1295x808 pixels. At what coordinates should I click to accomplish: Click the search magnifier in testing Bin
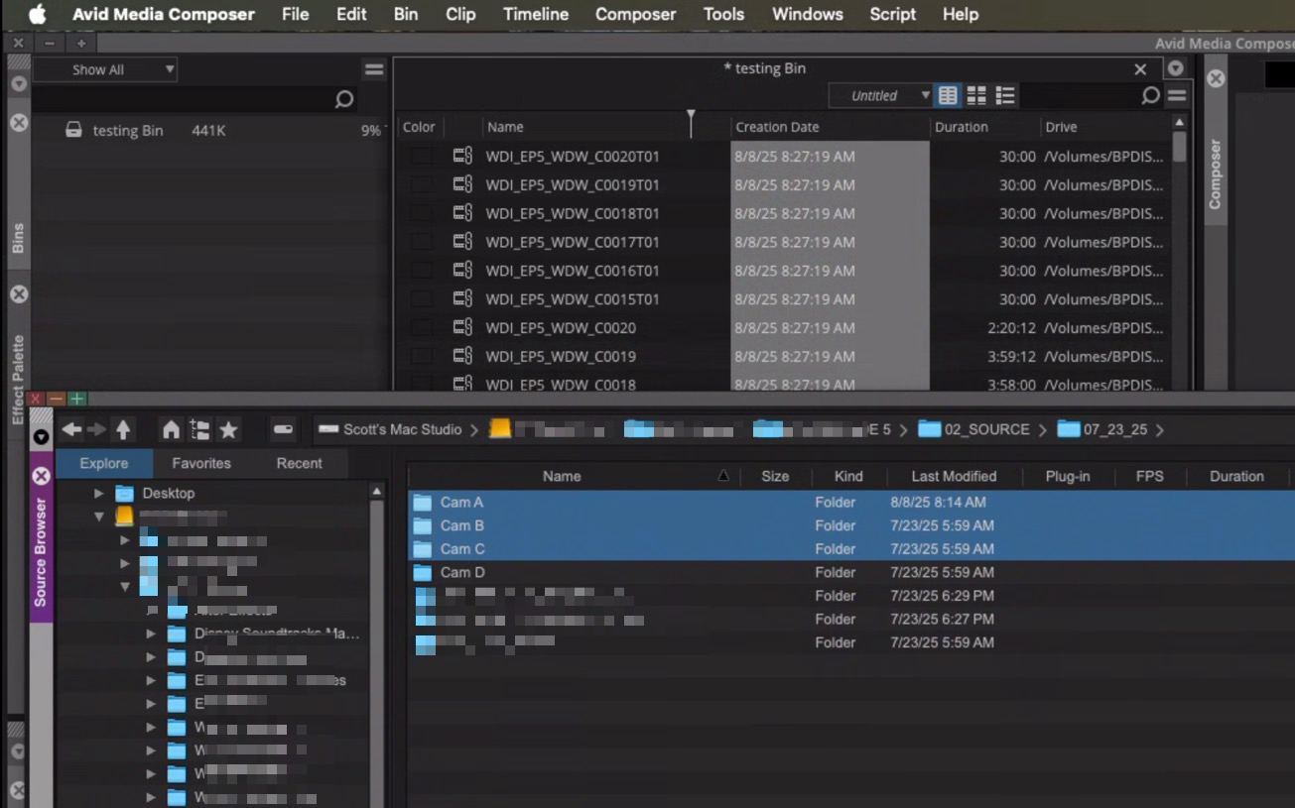click(x=1150, y=95)
